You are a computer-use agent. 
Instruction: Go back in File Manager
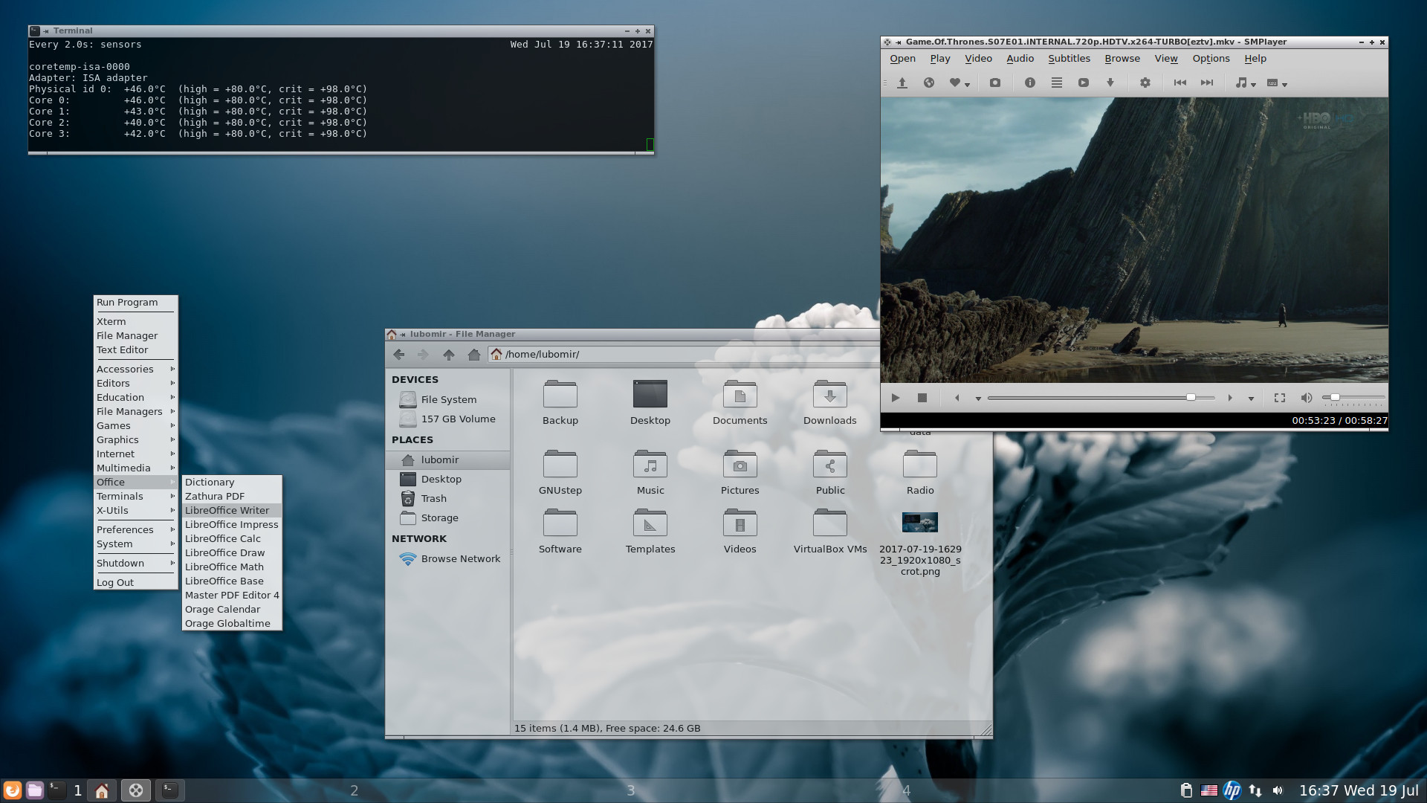(399, 355)
